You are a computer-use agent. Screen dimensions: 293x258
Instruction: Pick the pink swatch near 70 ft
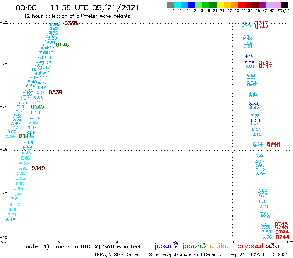[277, 5]
